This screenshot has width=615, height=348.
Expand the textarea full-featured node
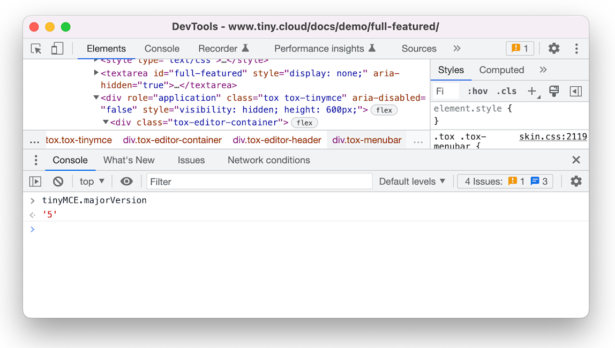coord(96,72)
